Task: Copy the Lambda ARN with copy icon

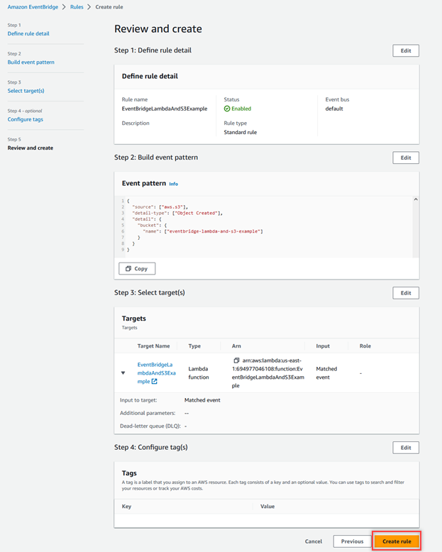Action: pos(236,360)
